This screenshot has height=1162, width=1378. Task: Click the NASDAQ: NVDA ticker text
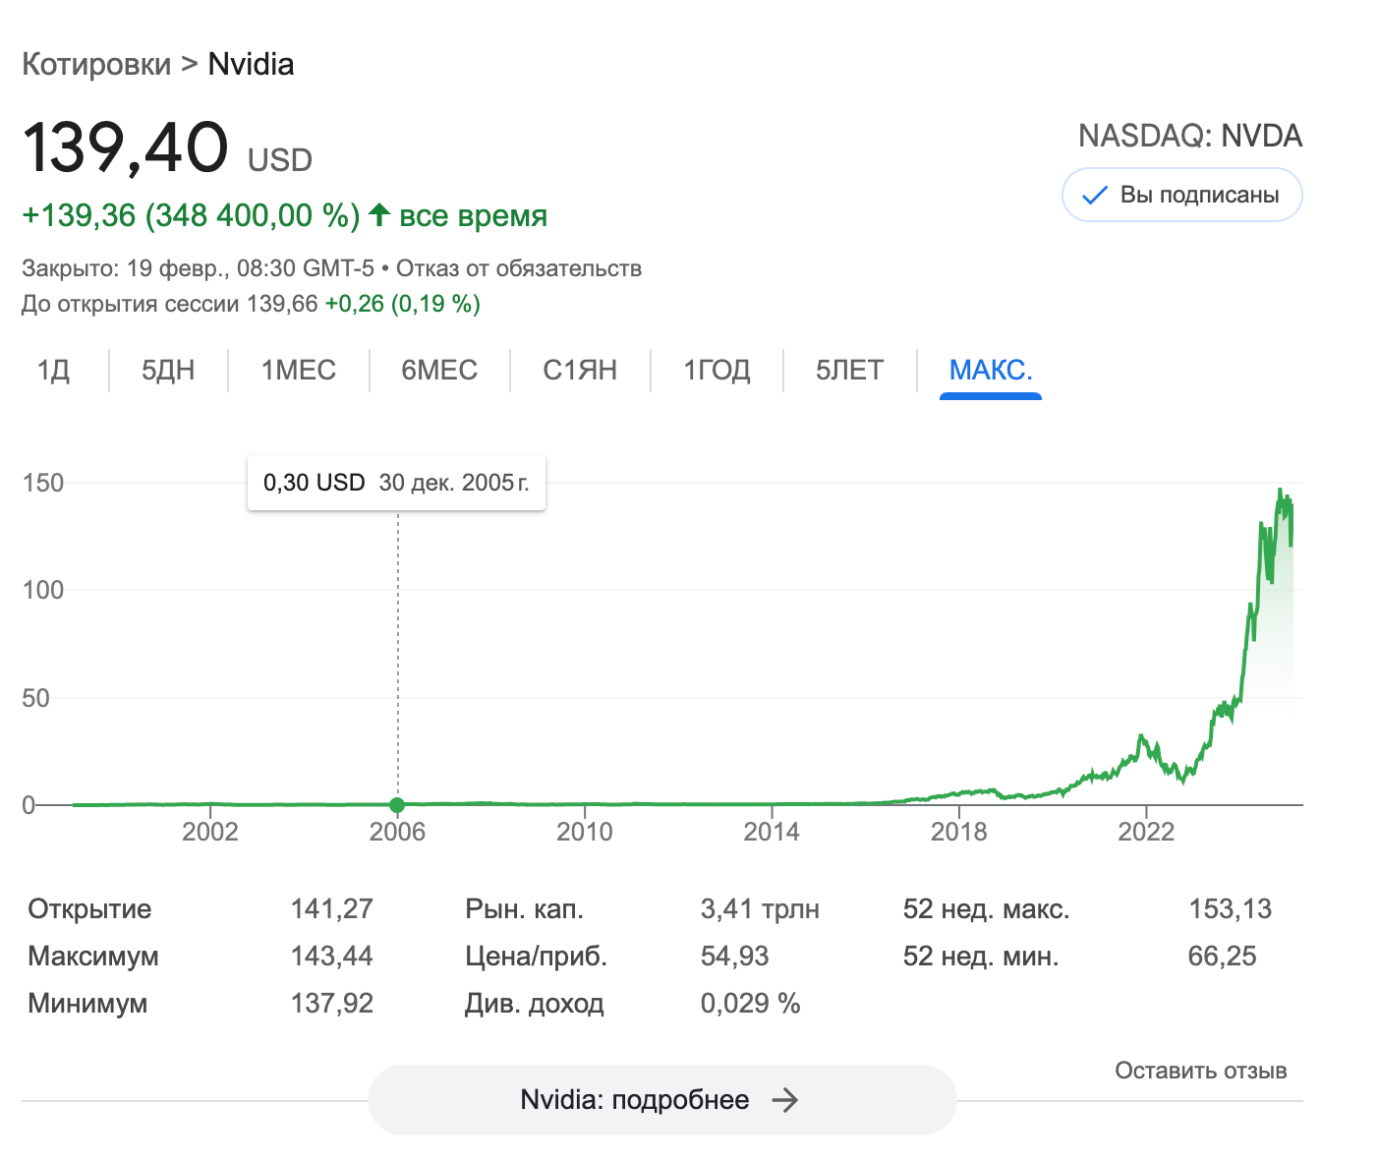[1189, 136]
